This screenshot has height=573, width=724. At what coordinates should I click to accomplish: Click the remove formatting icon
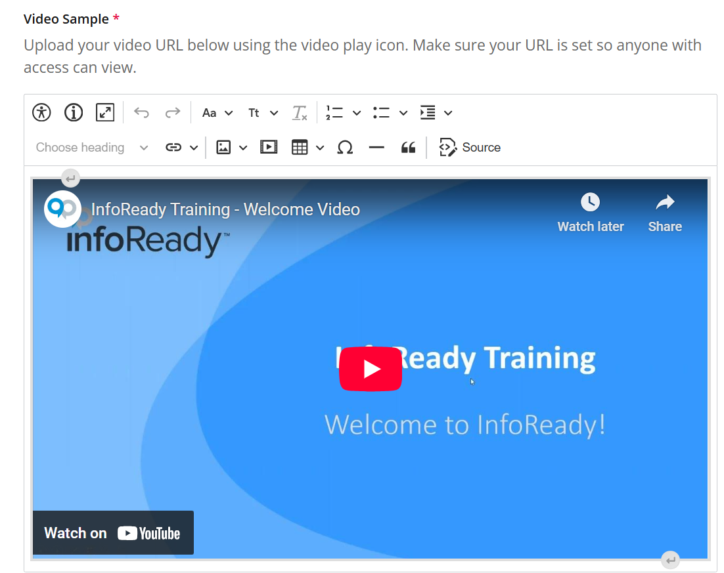[300, 113]
